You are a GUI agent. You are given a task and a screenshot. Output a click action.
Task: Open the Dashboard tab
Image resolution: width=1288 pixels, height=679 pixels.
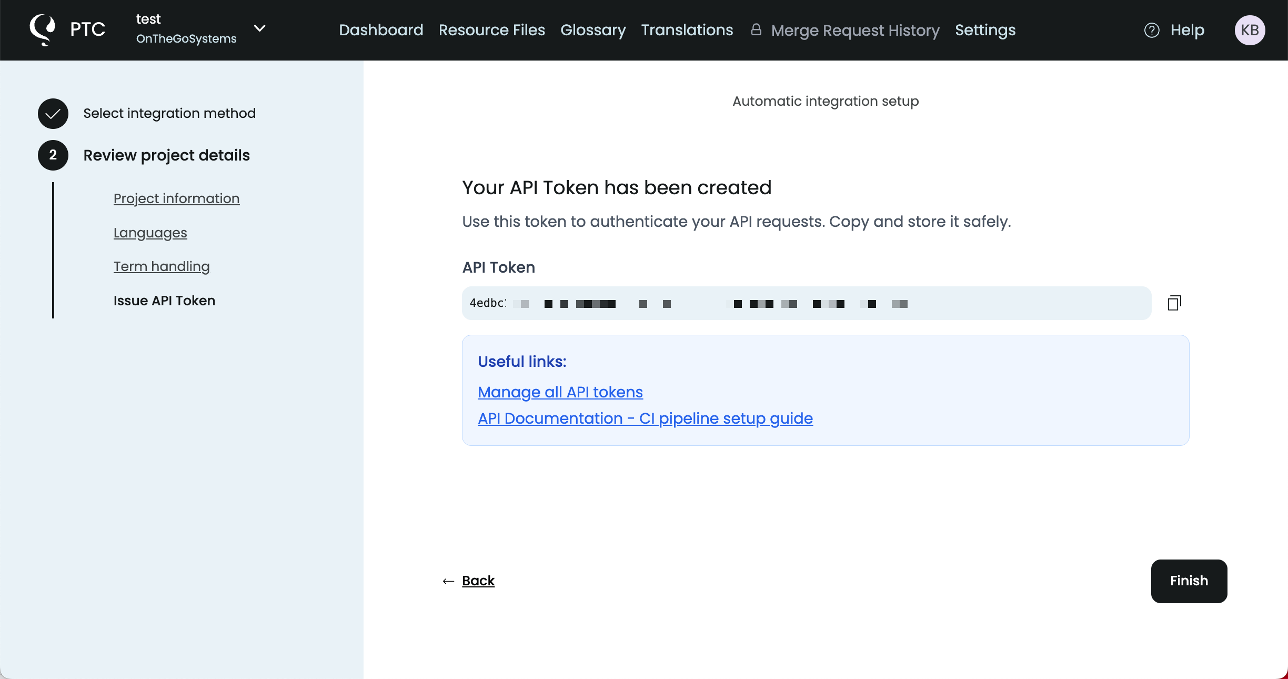point(381,30)
